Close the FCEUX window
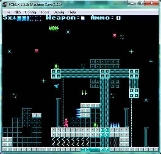 pos(152,3)
